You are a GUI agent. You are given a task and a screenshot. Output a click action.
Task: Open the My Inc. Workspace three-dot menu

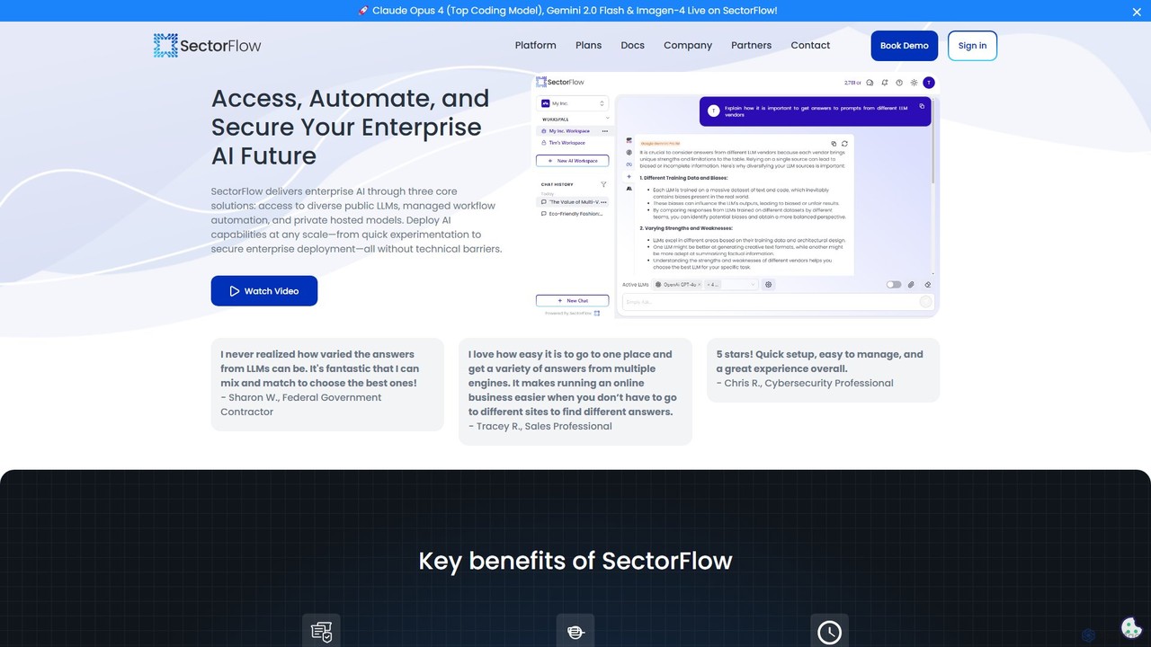[x=604, y=131]
